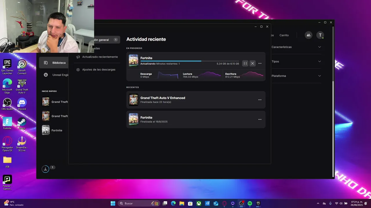Click the Fortnite update progress bar
Image resolution: width=371 pixels, height=208 pixels.
190,61
